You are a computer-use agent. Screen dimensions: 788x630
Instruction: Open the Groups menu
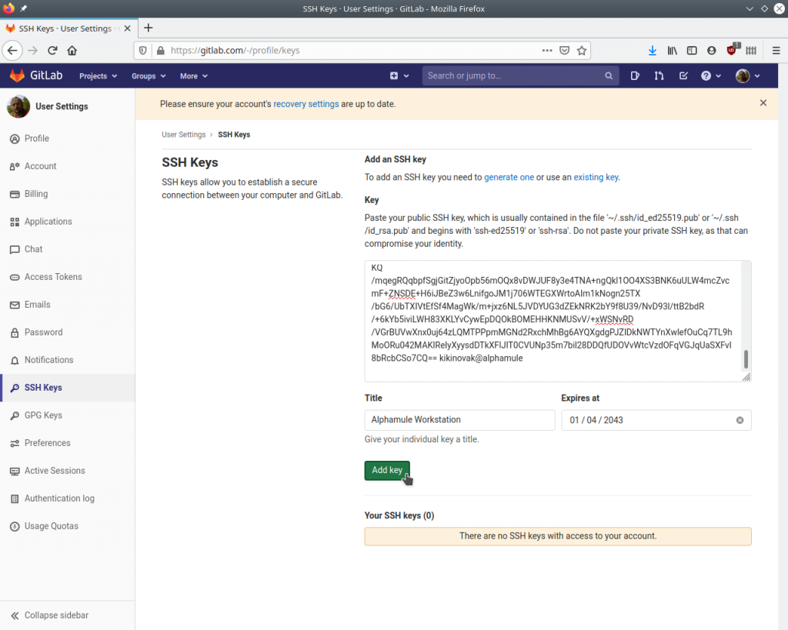pos(149,75)
